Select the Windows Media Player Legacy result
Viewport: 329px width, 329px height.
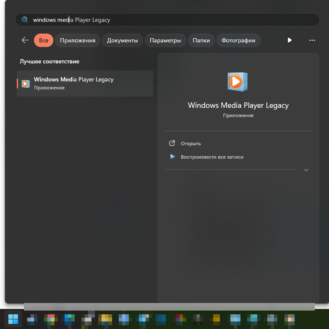(x=85, y=84)
